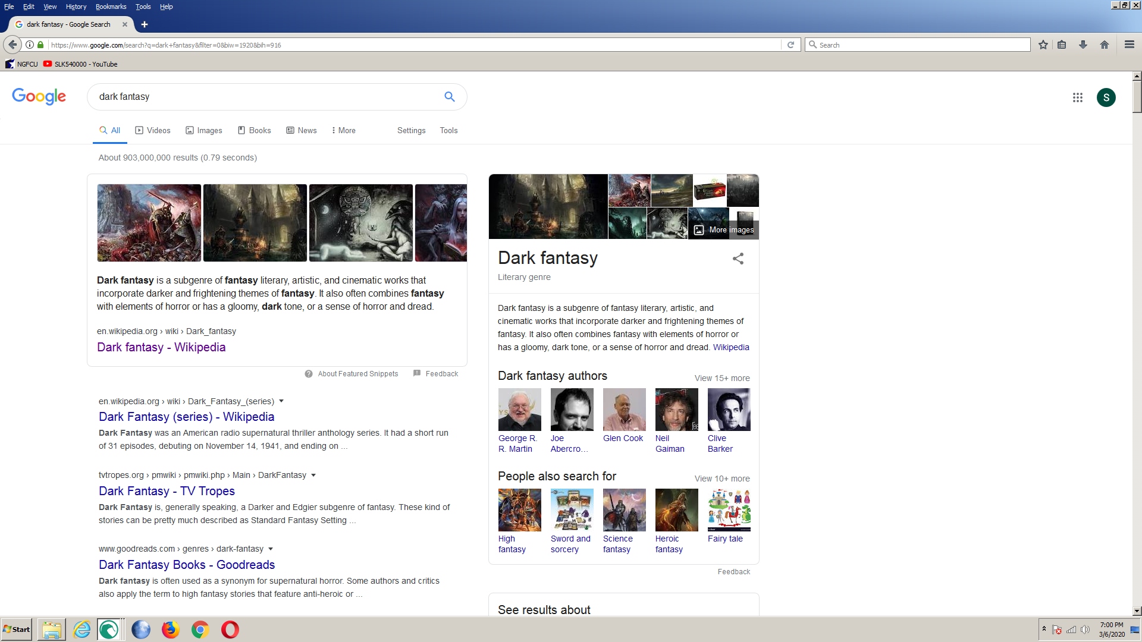1142x642 pixels.
Task: Switch to the Books search tab
Action: [255, 130]
